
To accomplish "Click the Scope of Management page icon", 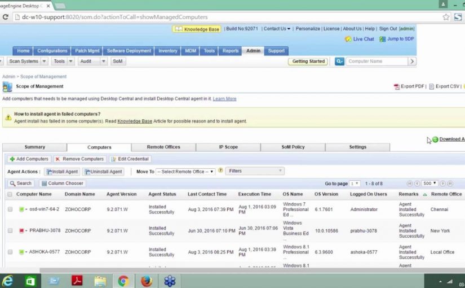I will [x=7, y=87].
